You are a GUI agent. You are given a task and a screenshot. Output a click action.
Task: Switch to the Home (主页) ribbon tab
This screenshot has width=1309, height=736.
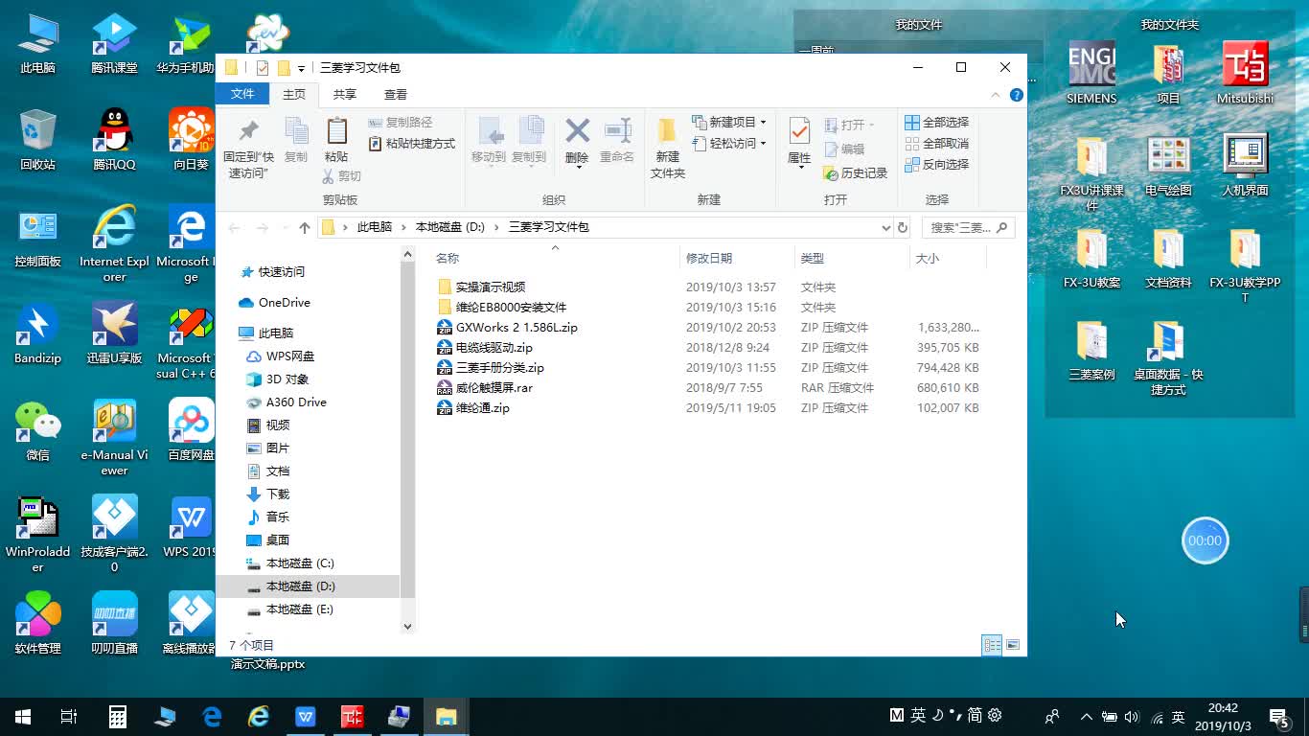click(293, 94)
